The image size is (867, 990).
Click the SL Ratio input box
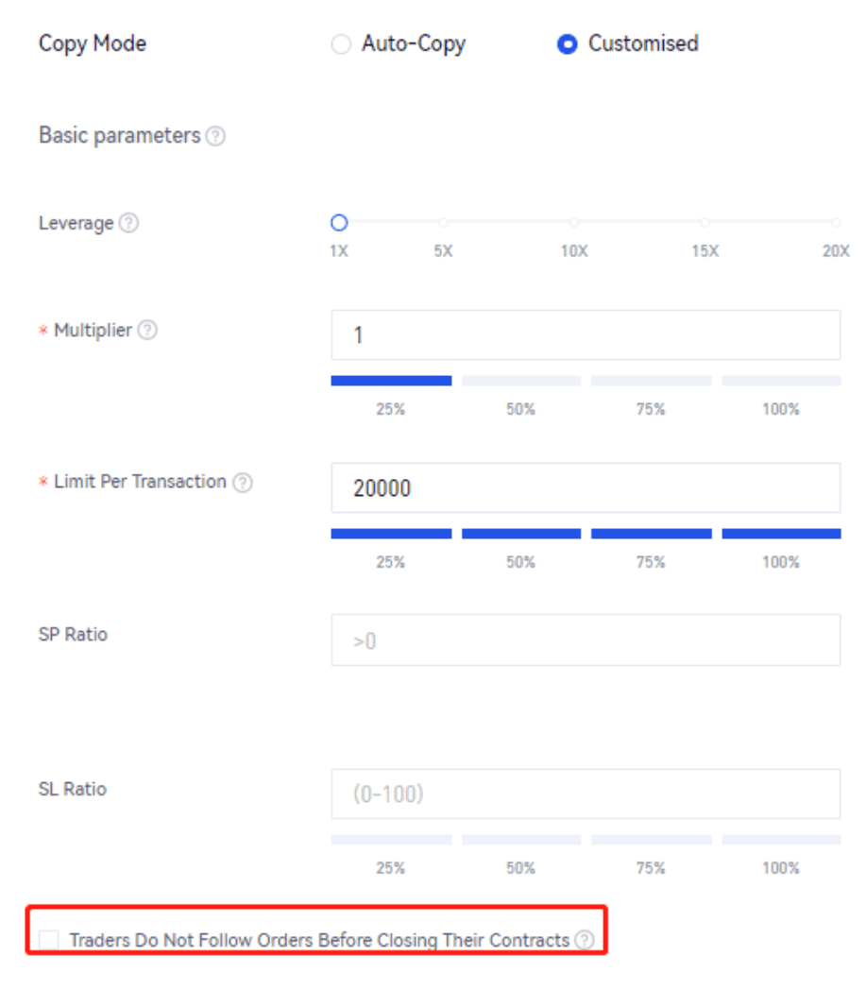pyautogui.click(x=586, y=794)
